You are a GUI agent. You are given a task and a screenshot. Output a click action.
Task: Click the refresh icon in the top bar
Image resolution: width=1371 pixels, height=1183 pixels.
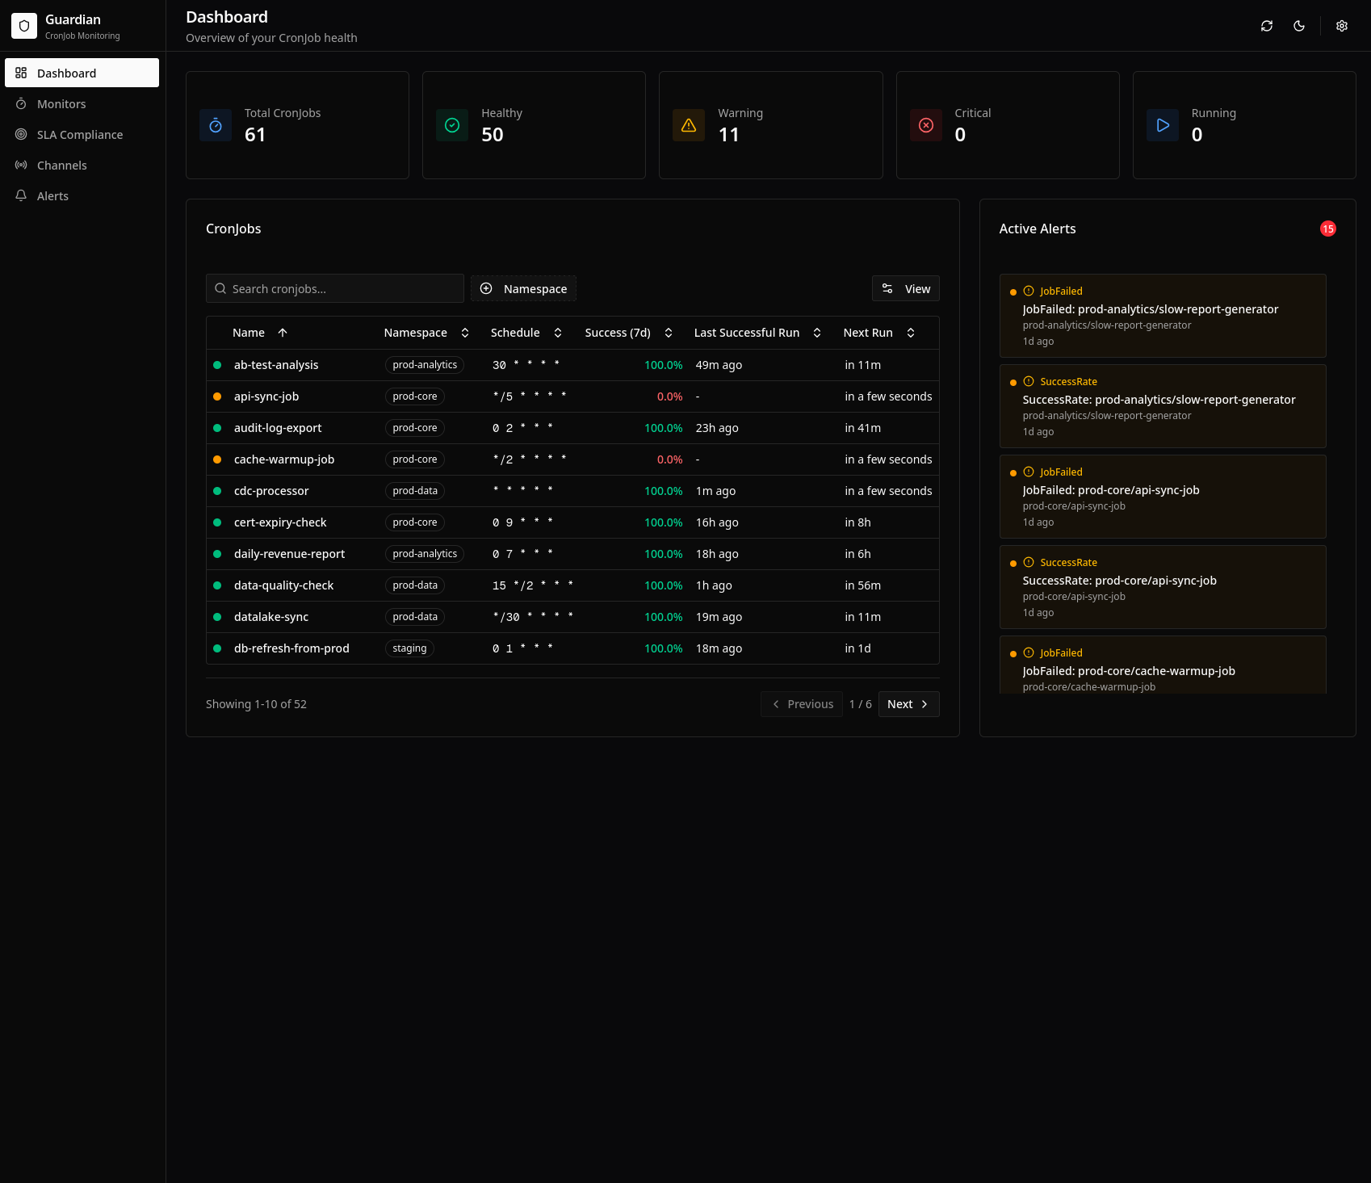pos(1266,25)
